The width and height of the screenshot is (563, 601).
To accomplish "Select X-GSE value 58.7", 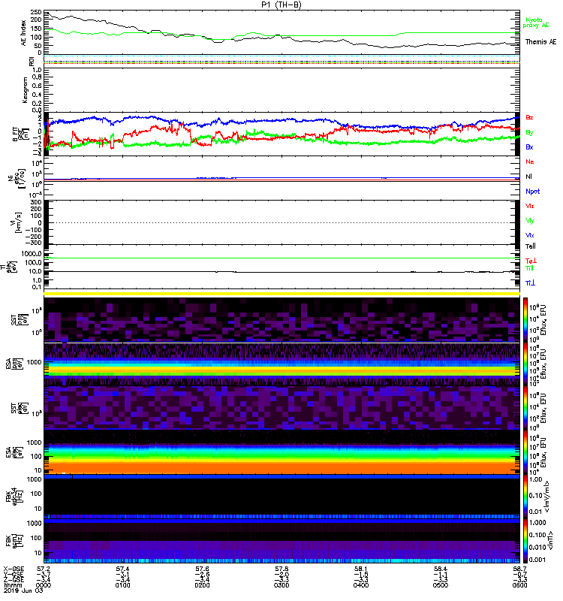I will [x=519, y=569].
